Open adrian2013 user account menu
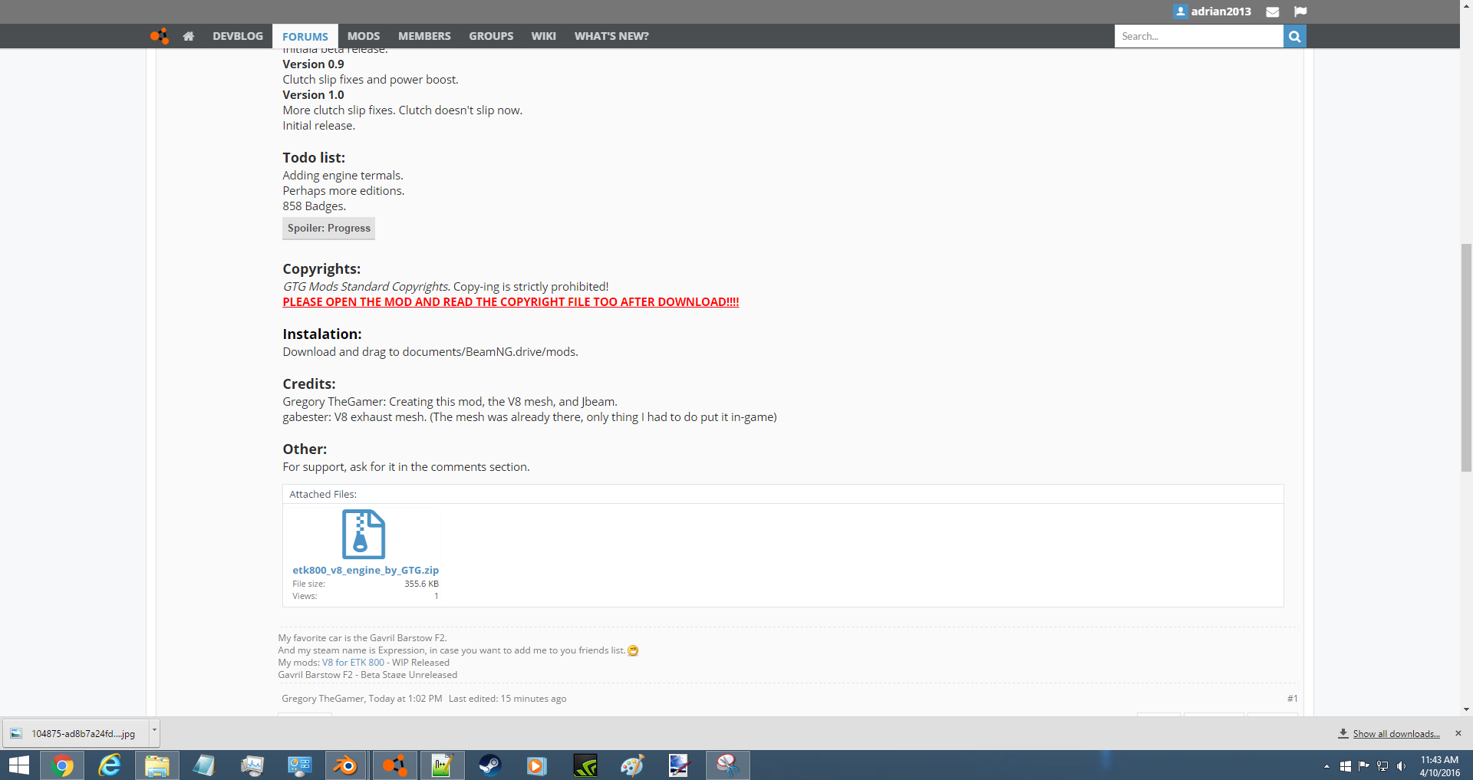 pos(1212,12)
